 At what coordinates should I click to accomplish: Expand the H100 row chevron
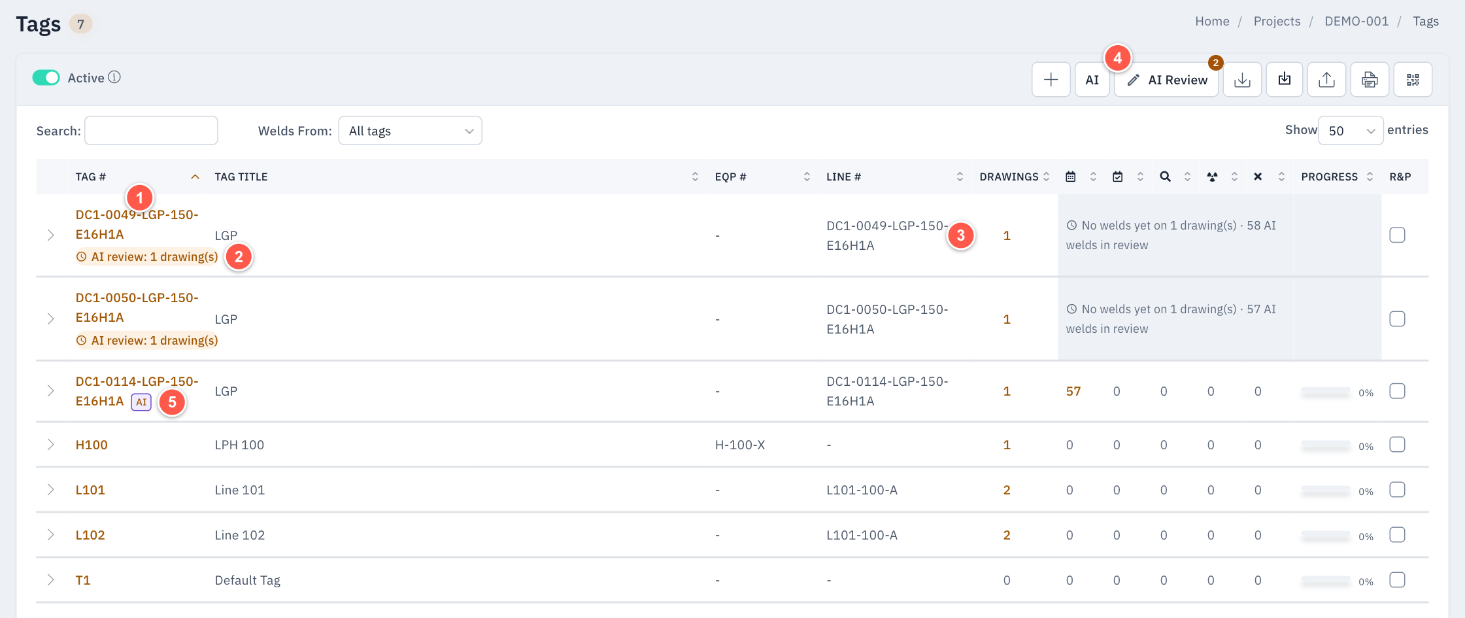(50, 445)
